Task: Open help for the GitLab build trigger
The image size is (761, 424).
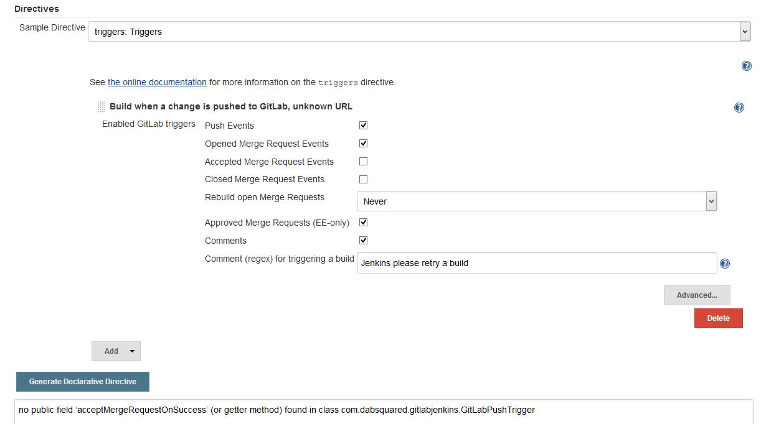Action: point(739,108)
